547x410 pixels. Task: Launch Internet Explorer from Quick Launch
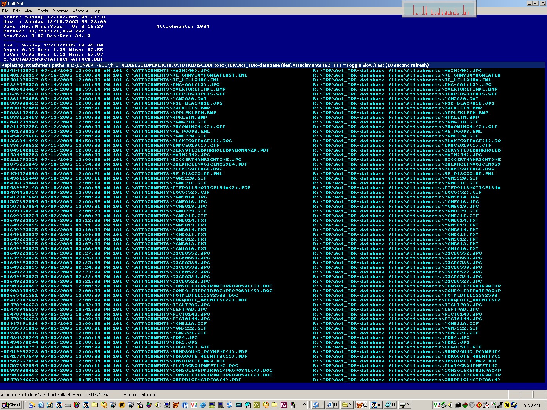coord(41,405)
